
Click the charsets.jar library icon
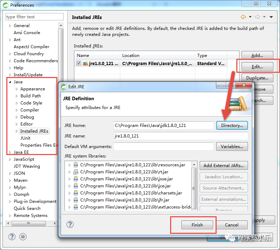[x=76, y=193]
